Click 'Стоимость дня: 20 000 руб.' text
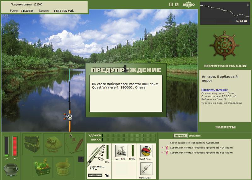This screenshot has height=180, width=252. (x=219, y=96)
